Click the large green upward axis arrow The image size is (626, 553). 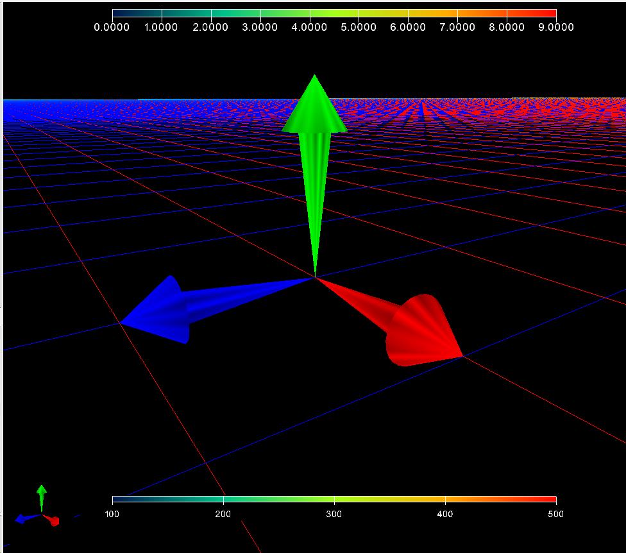[314, 176]
